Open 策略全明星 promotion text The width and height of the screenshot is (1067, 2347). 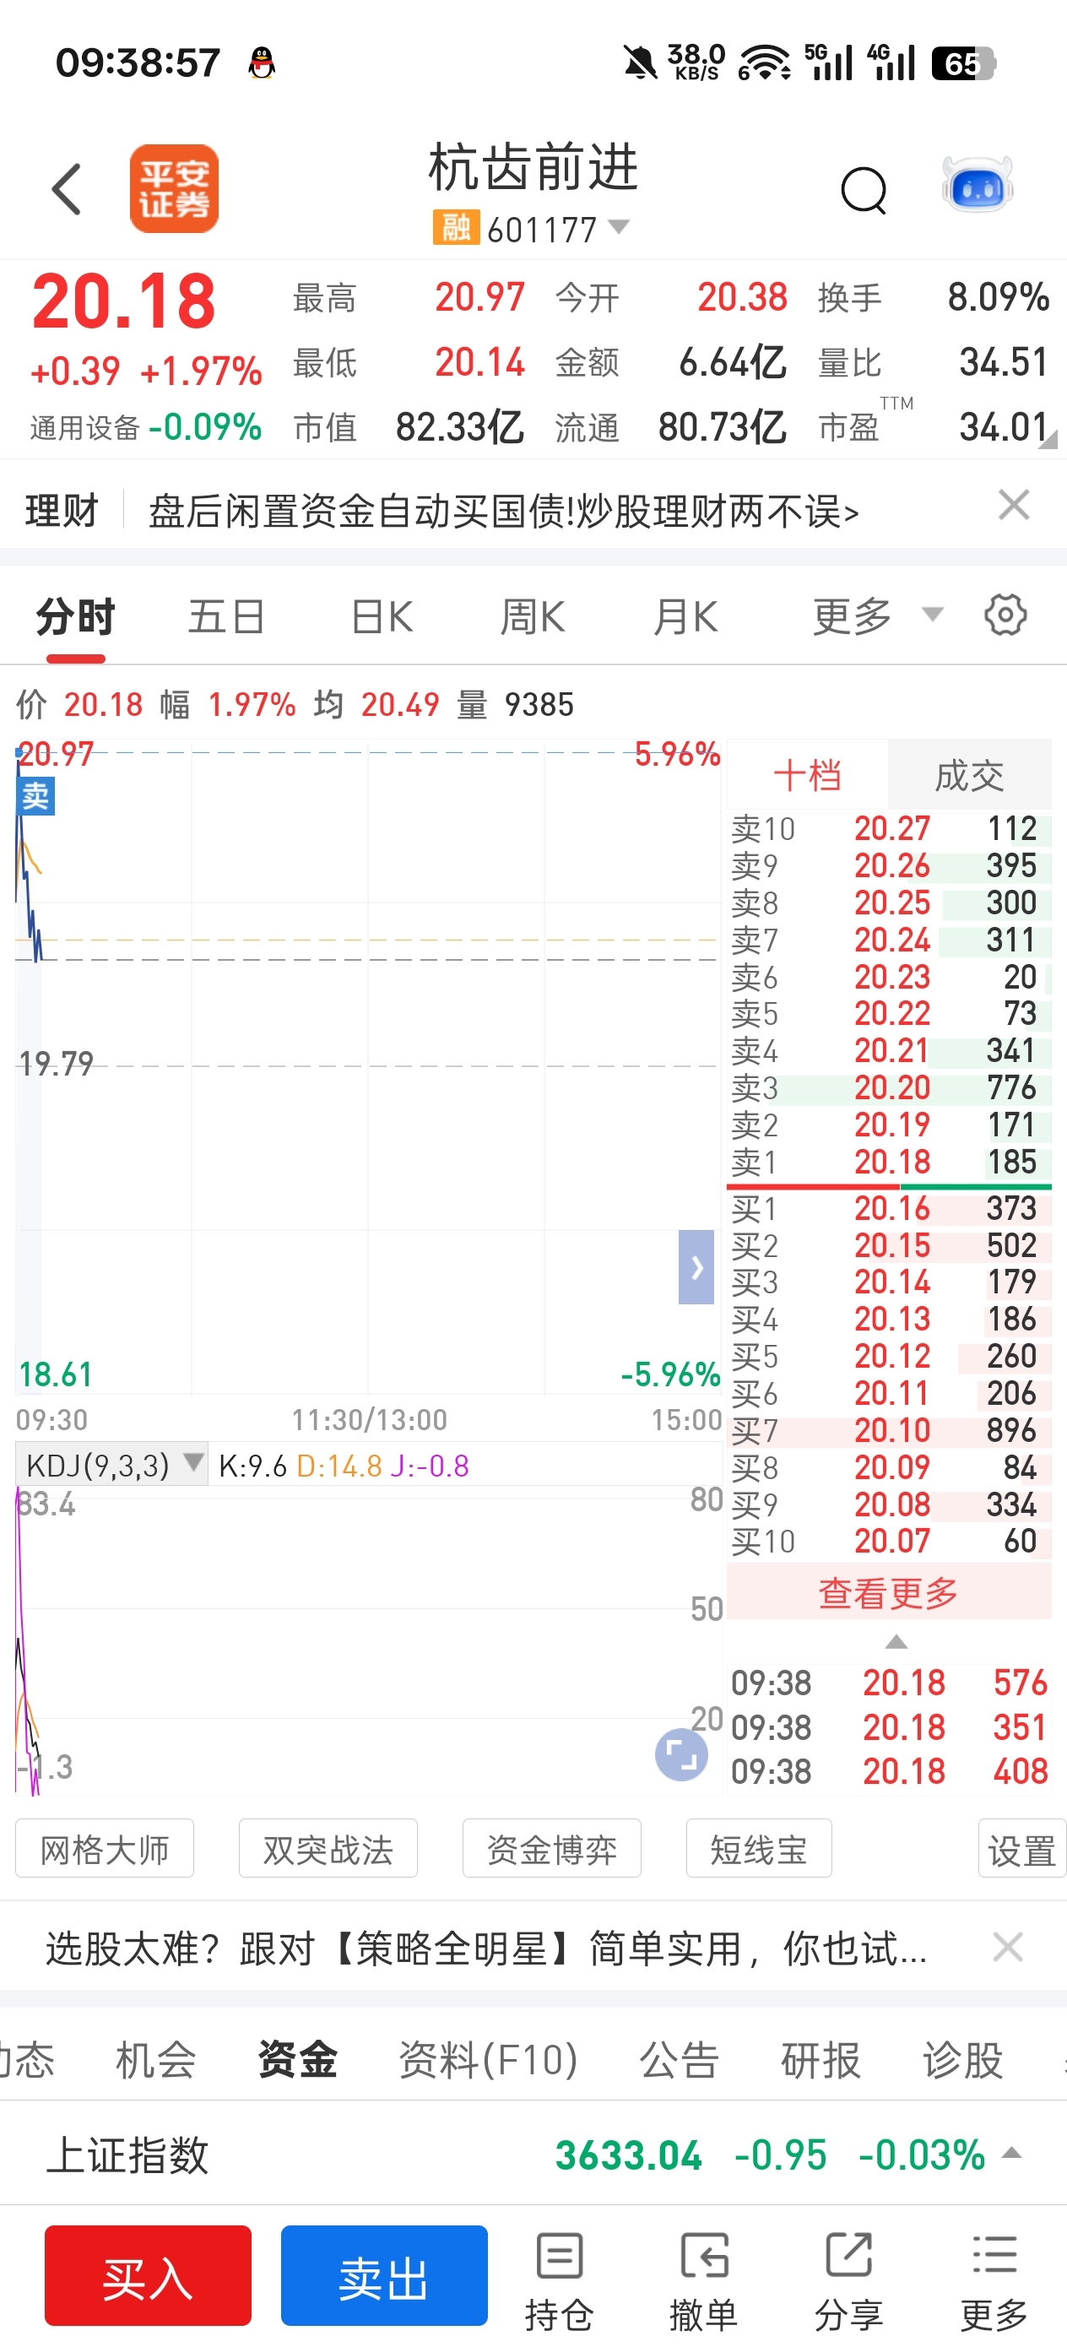[486, 1948]
